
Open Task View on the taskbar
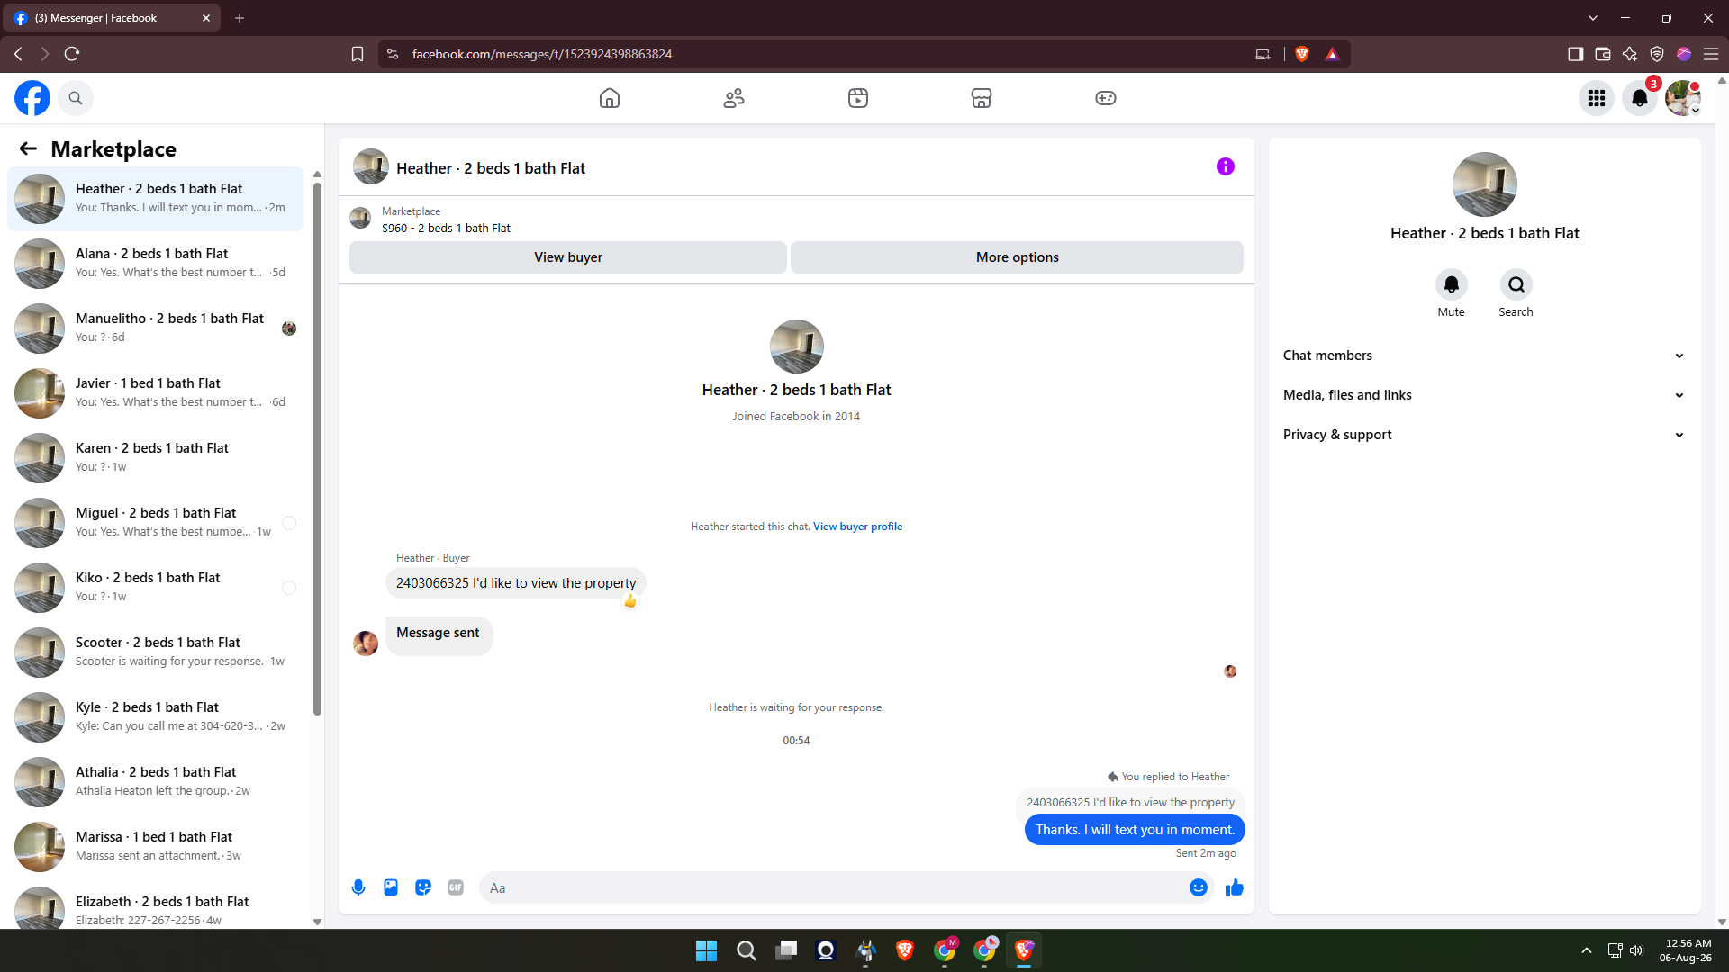pos(786,950)
